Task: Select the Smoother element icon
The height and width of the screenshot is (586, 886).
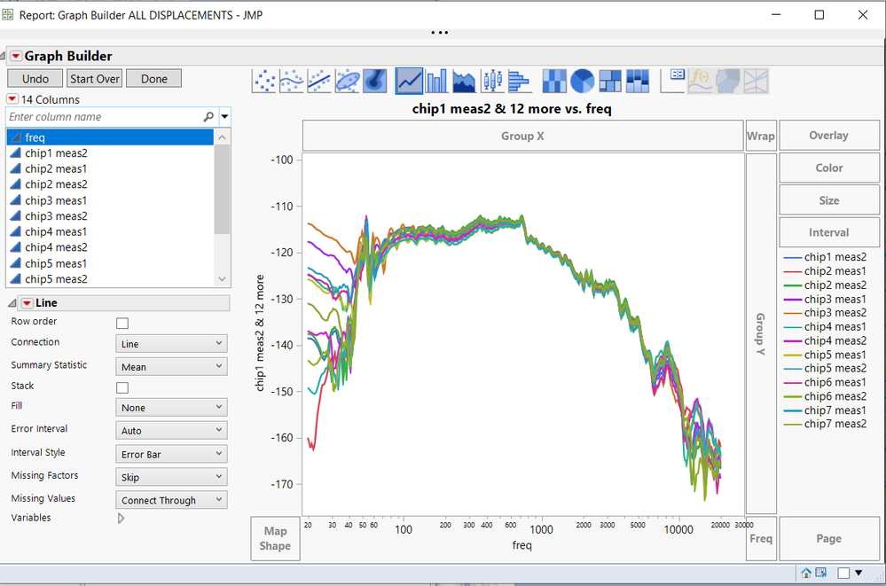Action: click(292, 82)
